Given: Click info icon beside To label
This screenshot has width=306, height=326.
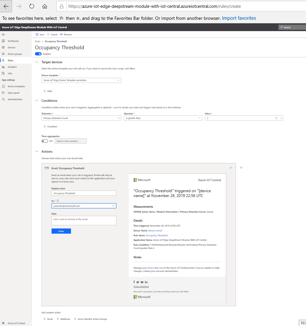Looking at the screenshot, I should tap(58, 201).
